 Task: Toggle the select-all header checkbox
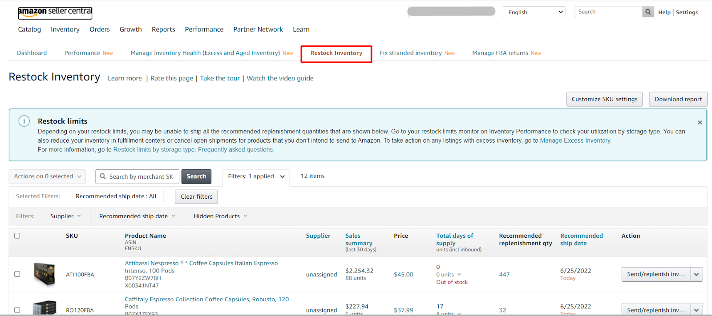[17, 236]
